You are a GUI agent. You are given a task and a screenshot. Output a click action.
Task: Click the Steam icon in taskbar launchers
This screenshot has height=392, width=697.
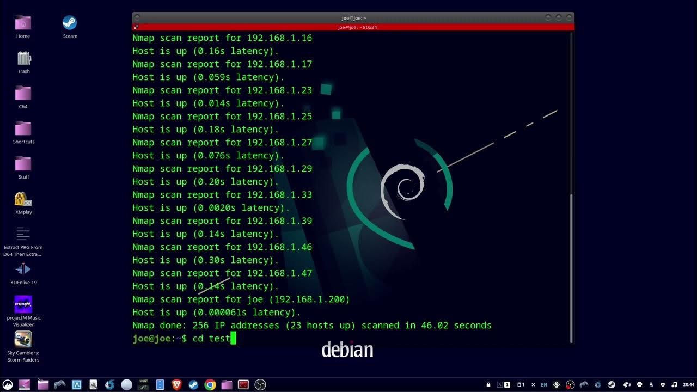(x=193, y=384)
